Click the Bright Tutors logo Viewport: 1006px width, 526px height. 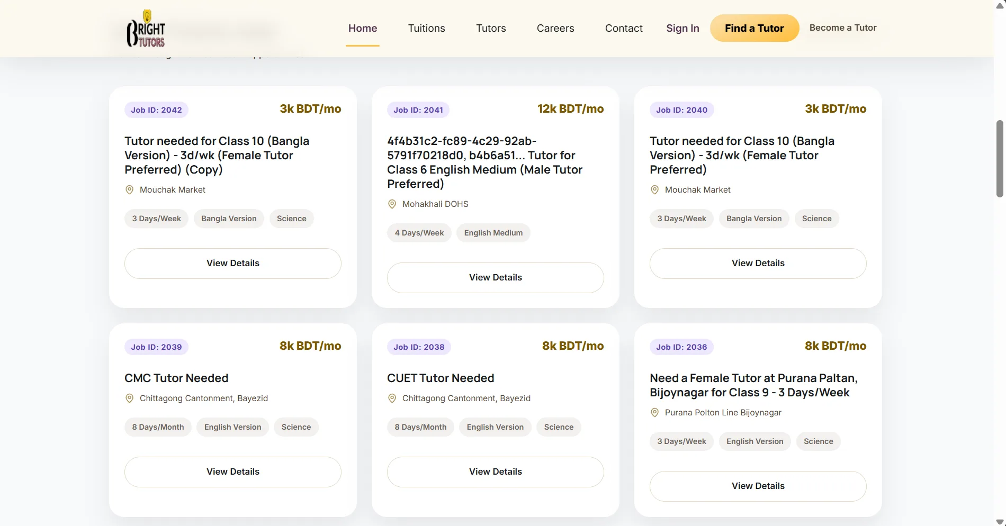point(146,29)
